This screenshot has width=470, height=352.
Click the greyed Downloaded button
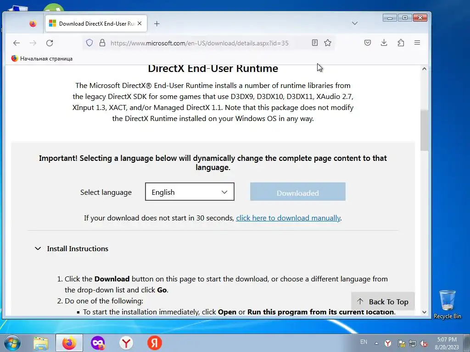297,192
